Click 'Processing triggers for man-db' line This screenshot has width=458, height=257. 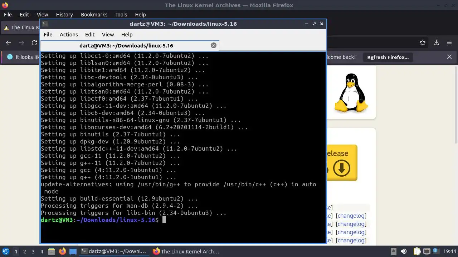point(119,206)
